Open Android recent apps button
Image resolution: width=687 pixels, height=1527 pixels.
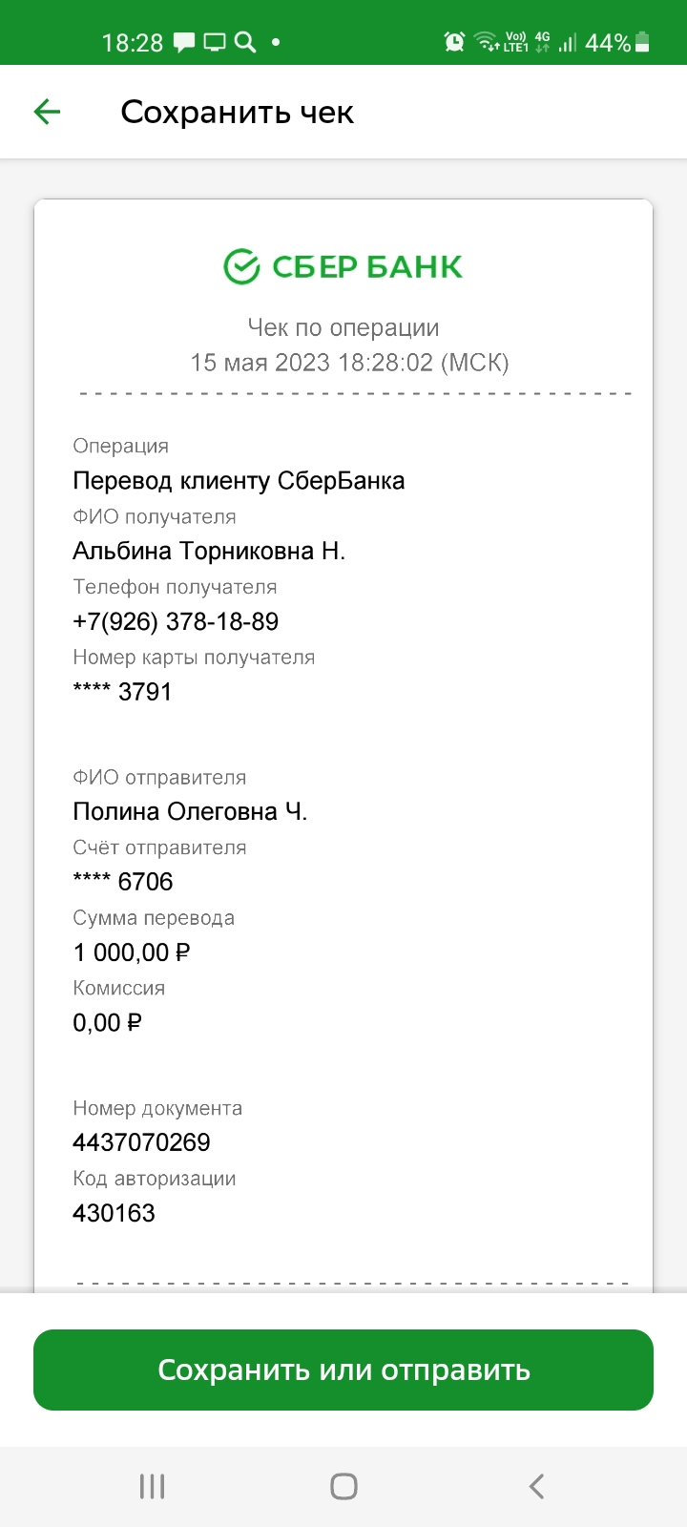pos(152,1486)
